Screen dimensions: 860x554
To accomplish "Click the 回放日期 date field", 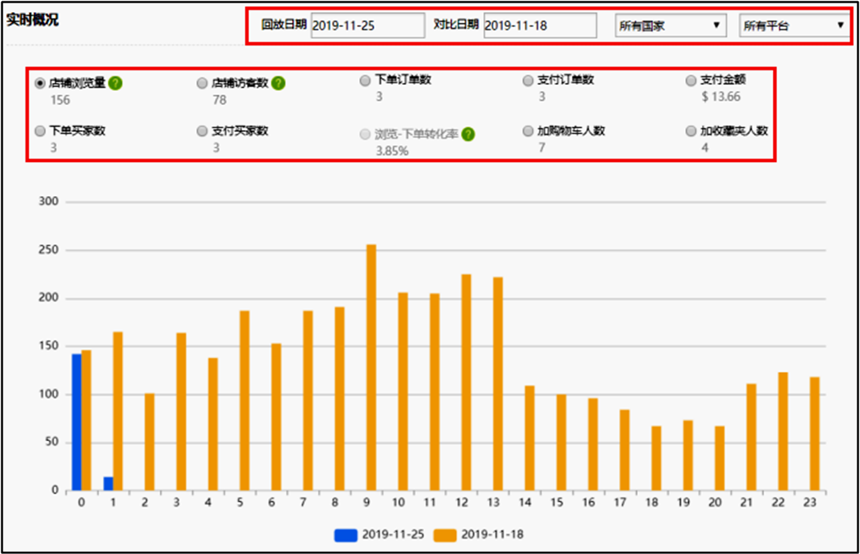I will click(367, 25).
